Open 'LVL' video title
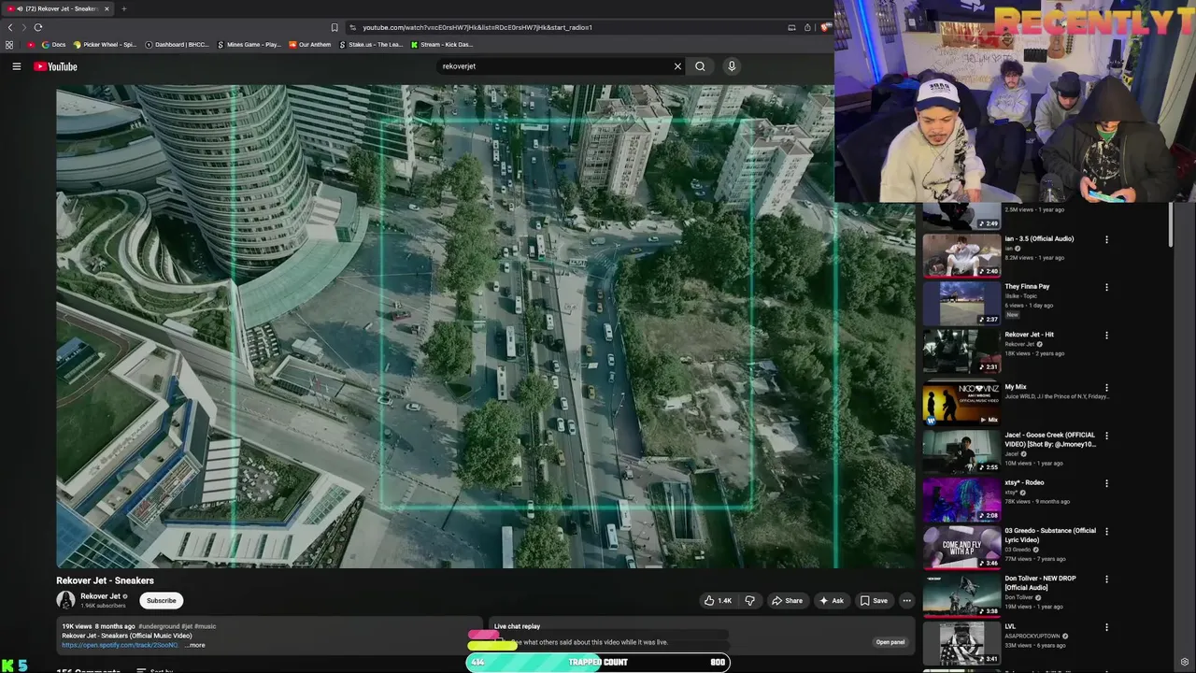Image resolution: width=1196 pixels, height=673 pixels. 1010,626
